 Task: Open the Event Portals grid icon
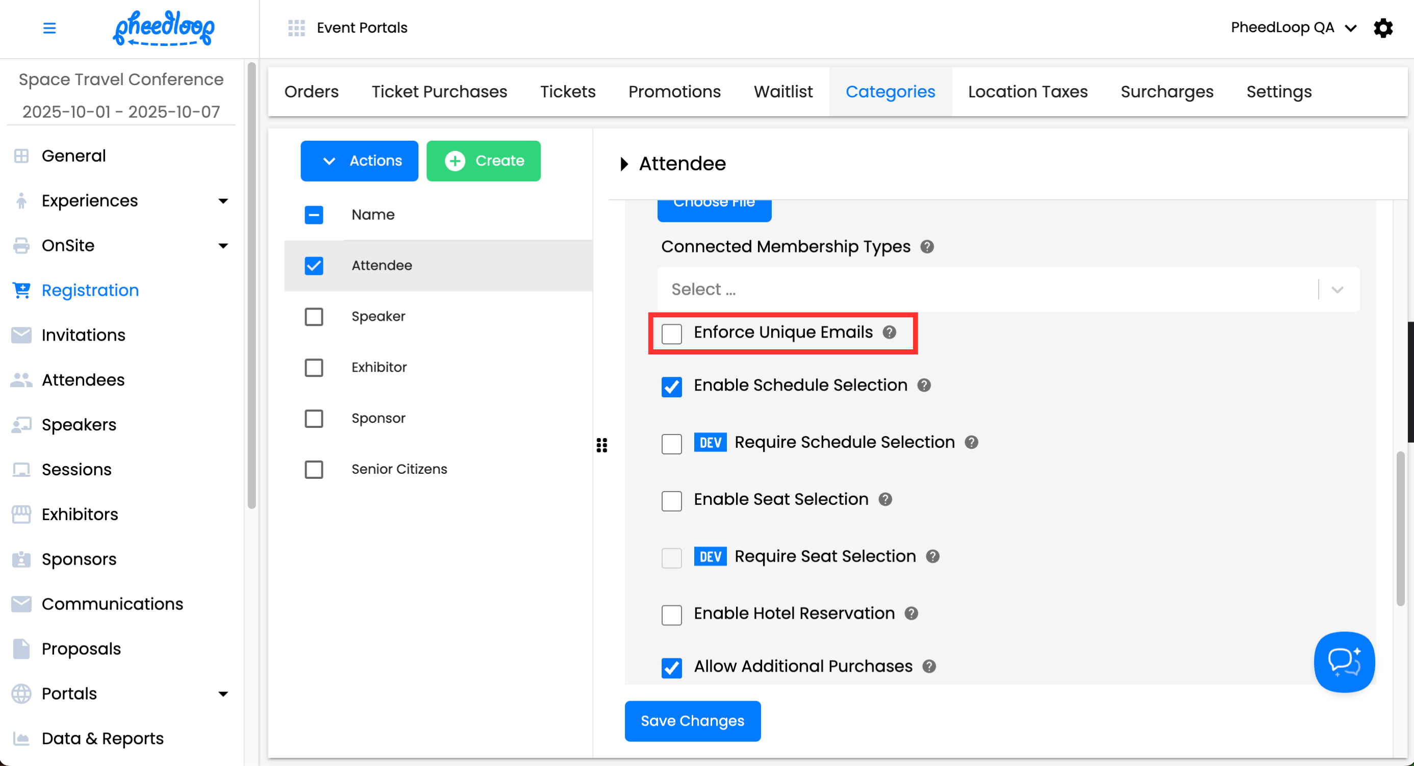click(296, 28)
